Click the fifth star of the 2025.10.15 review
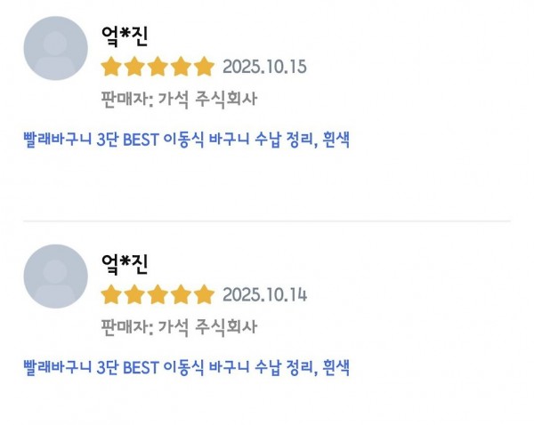 (x=204, y=67)
